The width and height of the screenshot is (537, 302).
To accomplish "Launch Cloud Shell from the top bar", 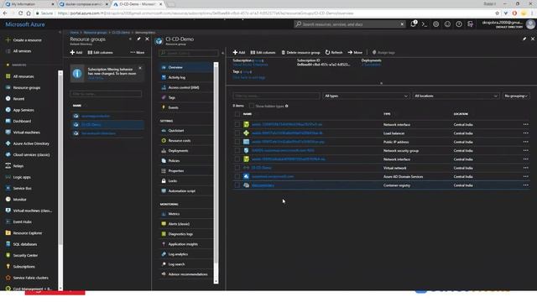I will [425, 24].
